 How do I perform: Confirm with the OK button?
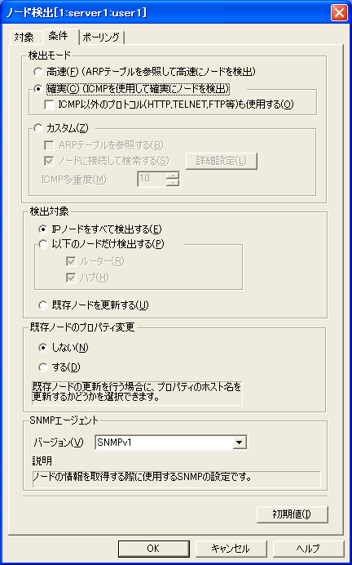[x=153, y=549]
